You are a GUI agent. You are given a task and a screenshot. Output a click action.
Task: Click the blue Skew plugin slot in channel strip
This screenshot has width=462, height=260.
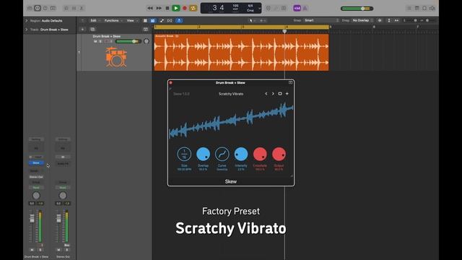(x=36, y=162)
